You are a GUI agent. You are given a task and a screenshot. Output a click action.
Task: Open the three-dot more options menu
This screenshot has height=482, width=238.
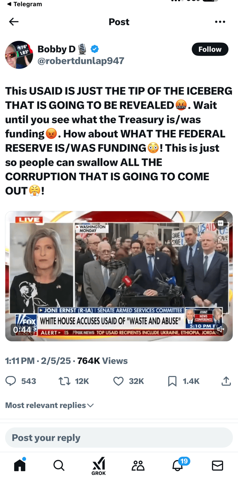click(220, 22)
